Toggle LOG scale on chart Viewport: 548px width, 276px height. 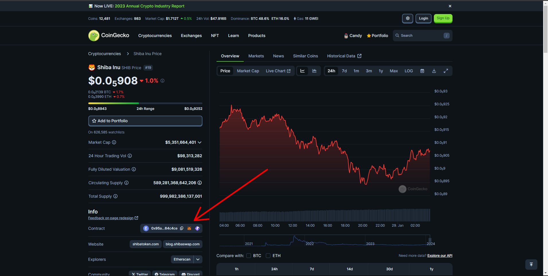coord(409,71)
